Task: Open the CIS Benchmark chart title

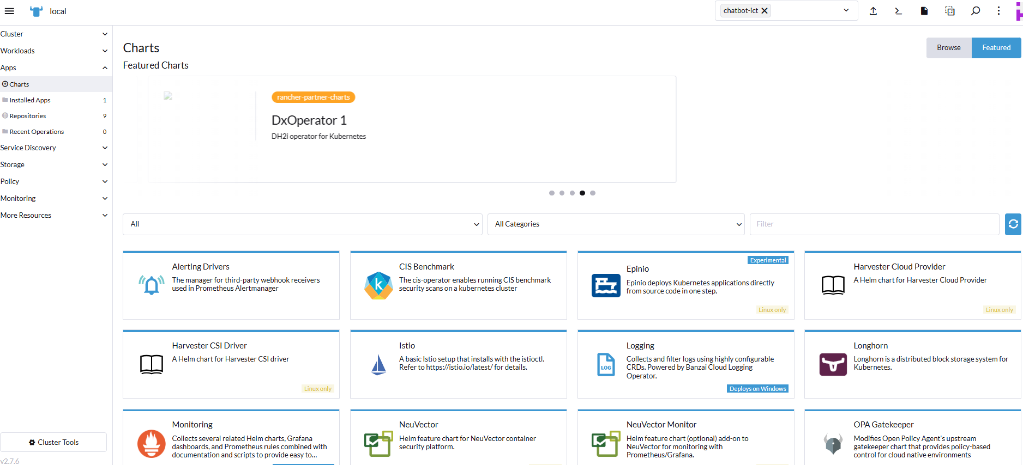Action: click(426, 267)
